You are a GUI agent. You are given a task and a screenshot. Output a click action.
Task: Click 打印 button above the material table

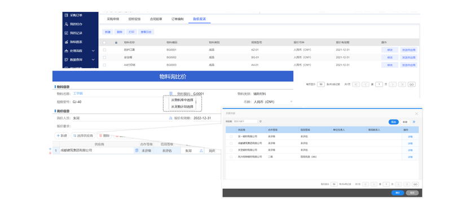pyautogui.click(x=131, y=32)
